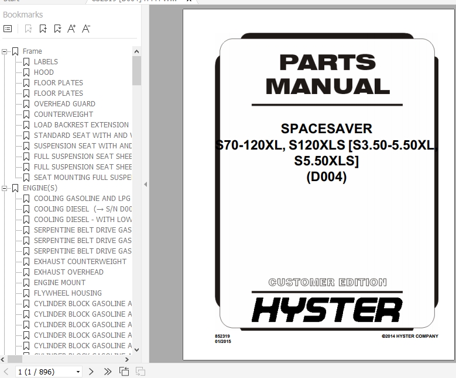Open the COUNTERWEIGHT bookmark
The height and width of the screenshot is (378, 456).
[63, 115]
